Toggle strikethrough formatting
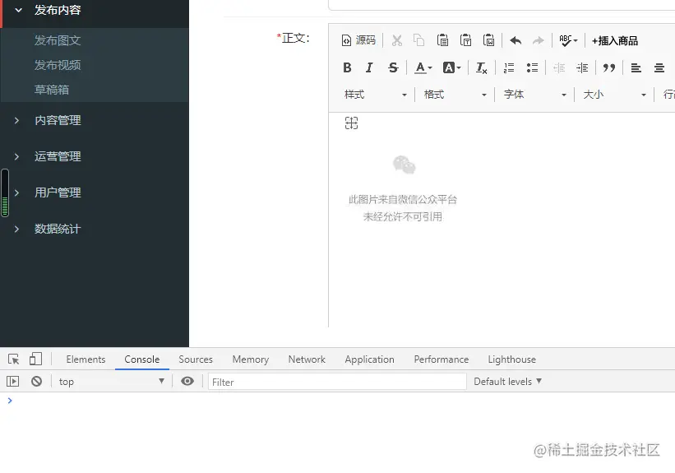Image resolution: width=675 pixels, height=473 pixels. pos(393,67)
